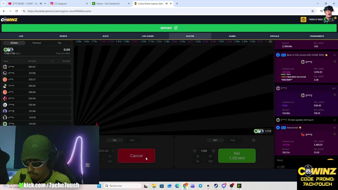Select Bet mode in right bet panel

click(x=215, y=140)
